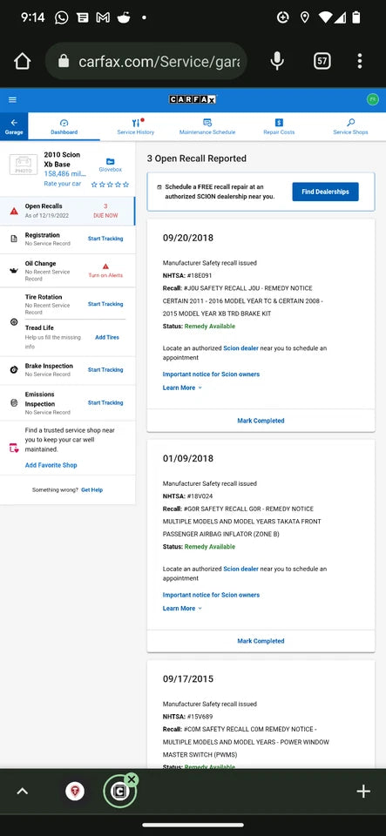Close the Carfax tab group thumbnail
386x836 pixels.
tap(132, 780)
